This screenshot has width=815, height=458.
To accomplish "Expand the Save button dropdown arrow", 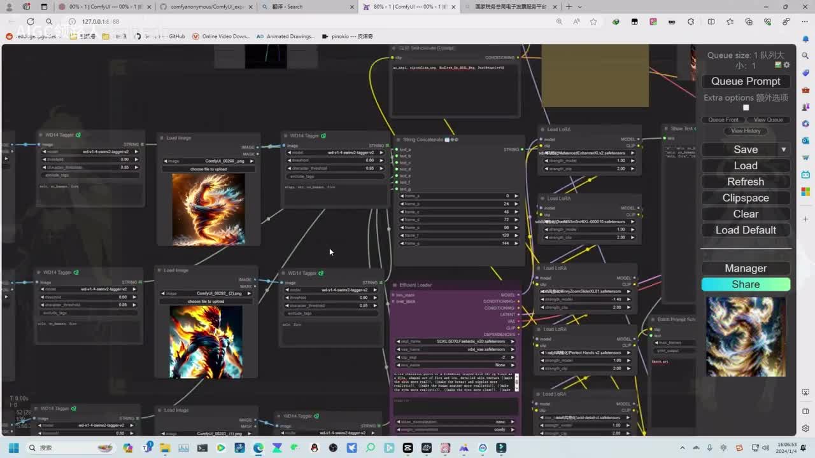I will [783, 149].
